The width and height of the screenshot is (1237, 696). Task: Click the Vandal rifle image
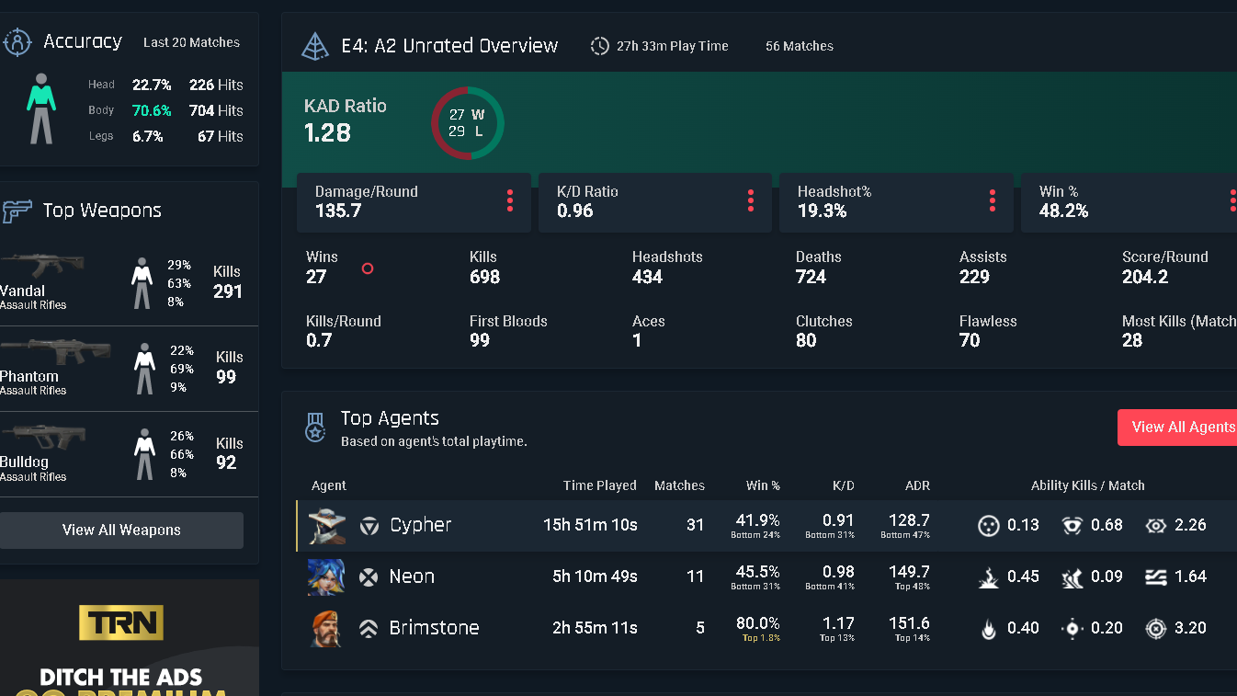point(42,267)
